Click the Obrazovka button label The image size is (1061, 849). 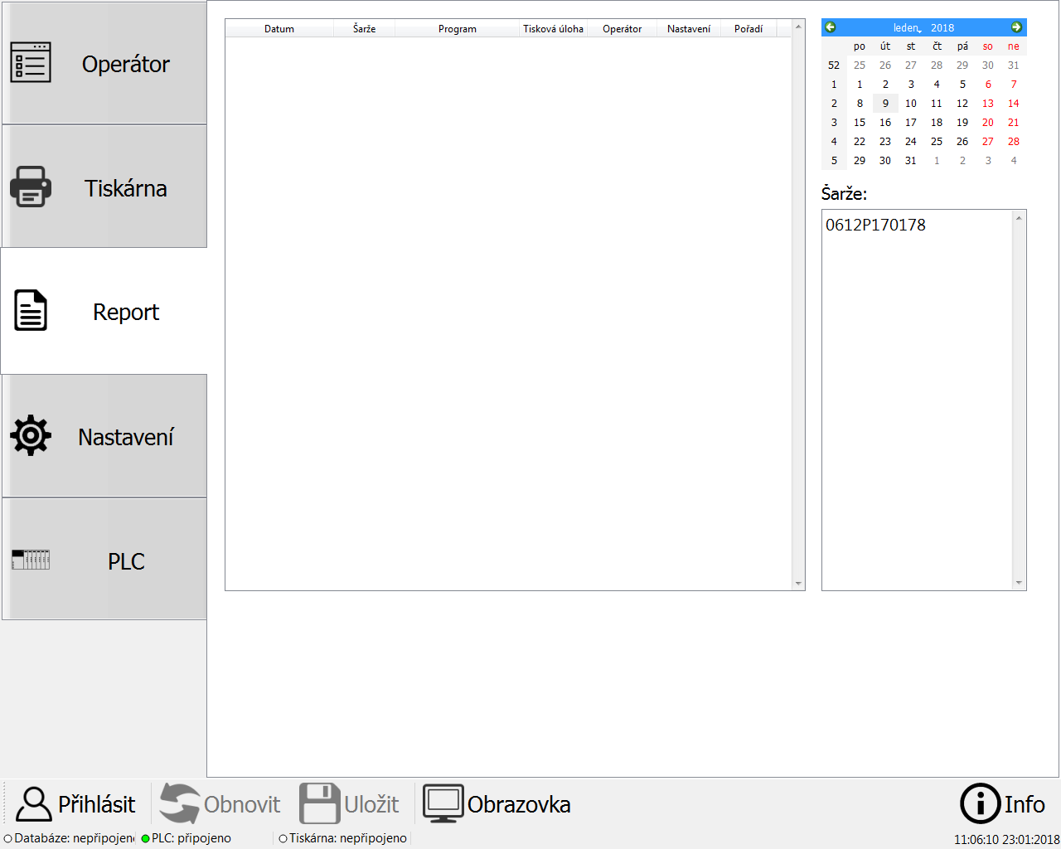click(x=519, y=804)
